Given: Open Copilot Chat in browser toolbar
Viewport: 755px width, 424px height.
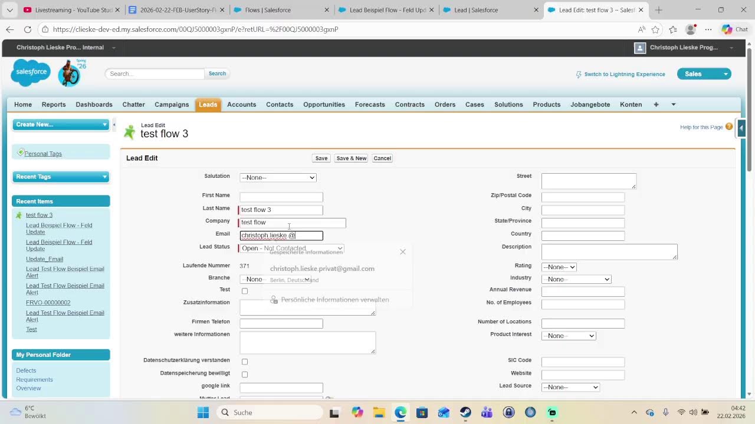Looking at the screenshot, I should tap(734, 29).
